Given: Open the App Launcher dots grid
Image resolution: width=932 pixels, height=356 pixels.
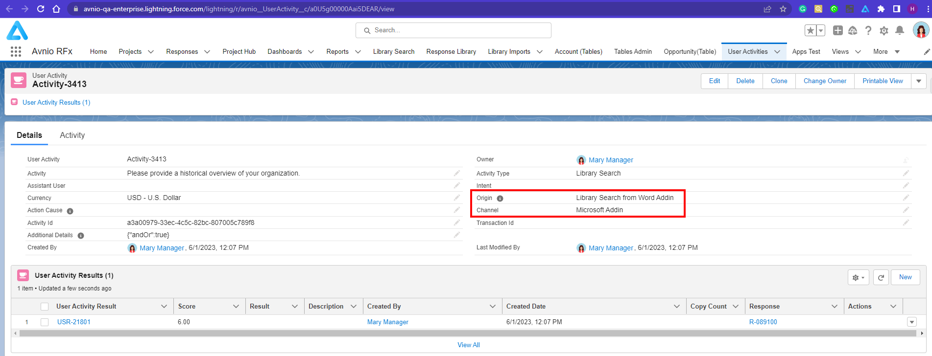Looking at the screenshot, I should pyautogui.click(x=16, y=51).
